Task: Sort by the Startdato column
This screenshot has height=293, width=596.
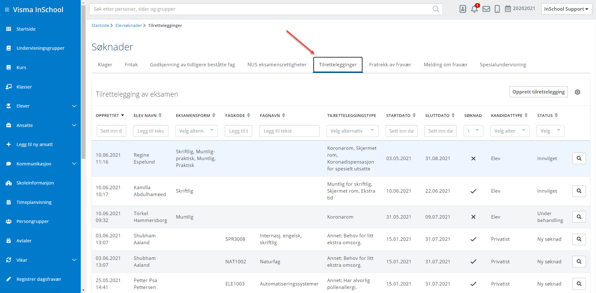Action: point(401,115)
